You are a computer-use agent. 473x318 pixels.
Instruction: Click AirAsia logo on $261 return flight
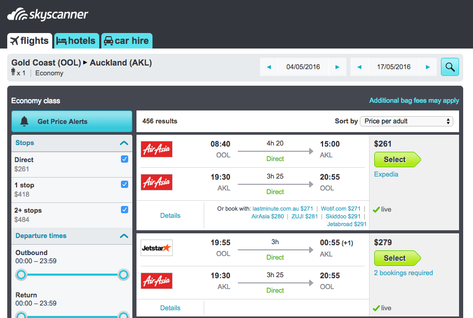(x=157, y=182)
